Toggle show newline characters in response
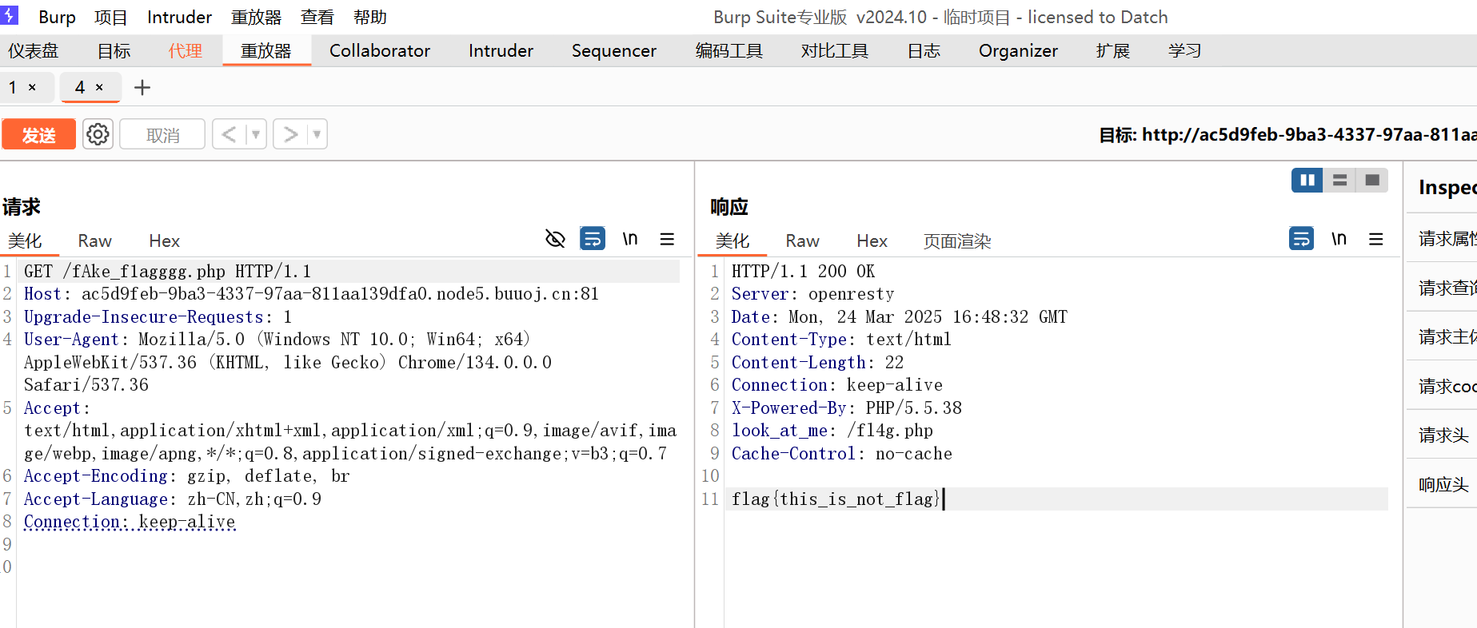 (1339, 239)
